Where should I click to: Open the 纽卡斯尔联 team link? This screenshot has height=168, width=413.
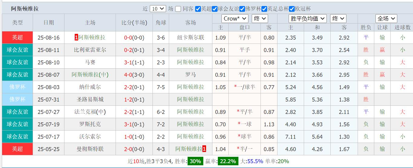(x=191, y=38)
